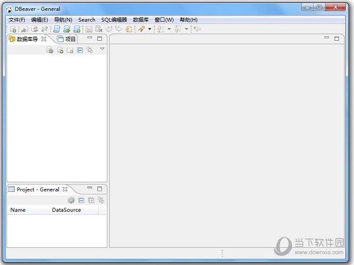Image resolution: width=354 pixels, height=265 pixels.
Task: Minimize the editor area
Action: [327, 37]
